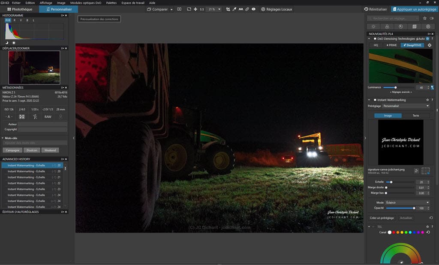Collapse the TSL section
The width and height of the screenshot is (439, 265).
tap(369, 227)
